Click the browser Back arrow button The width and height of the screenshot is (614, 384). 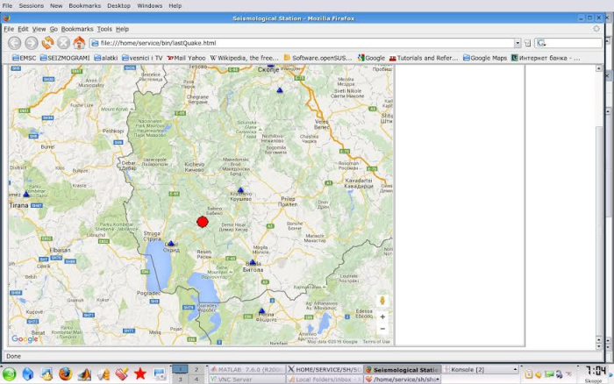click(x=14, y=42)
